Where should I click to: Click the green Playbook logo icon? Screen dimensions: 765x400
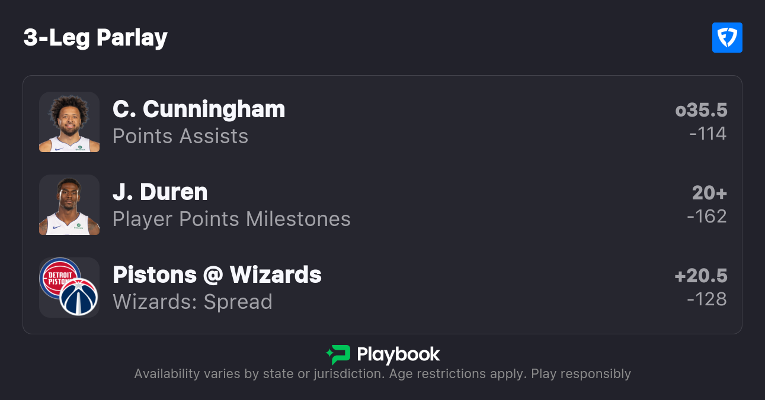point(338,354)
